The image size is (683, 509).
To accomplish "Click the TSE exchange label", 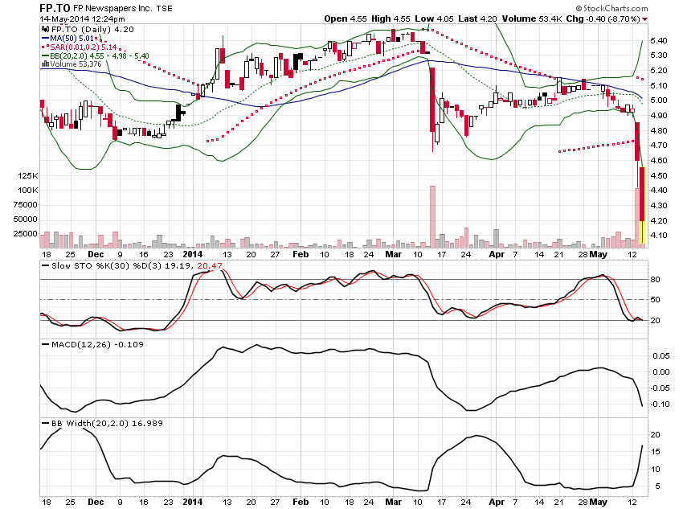I will pos(164,9).
